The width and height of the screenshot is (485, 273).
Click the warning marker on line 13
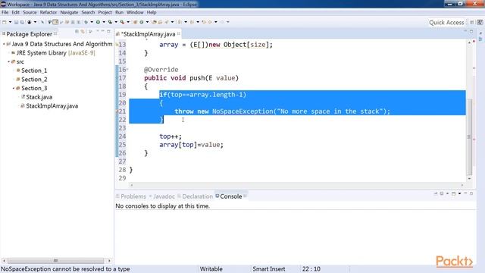(117, 45)
